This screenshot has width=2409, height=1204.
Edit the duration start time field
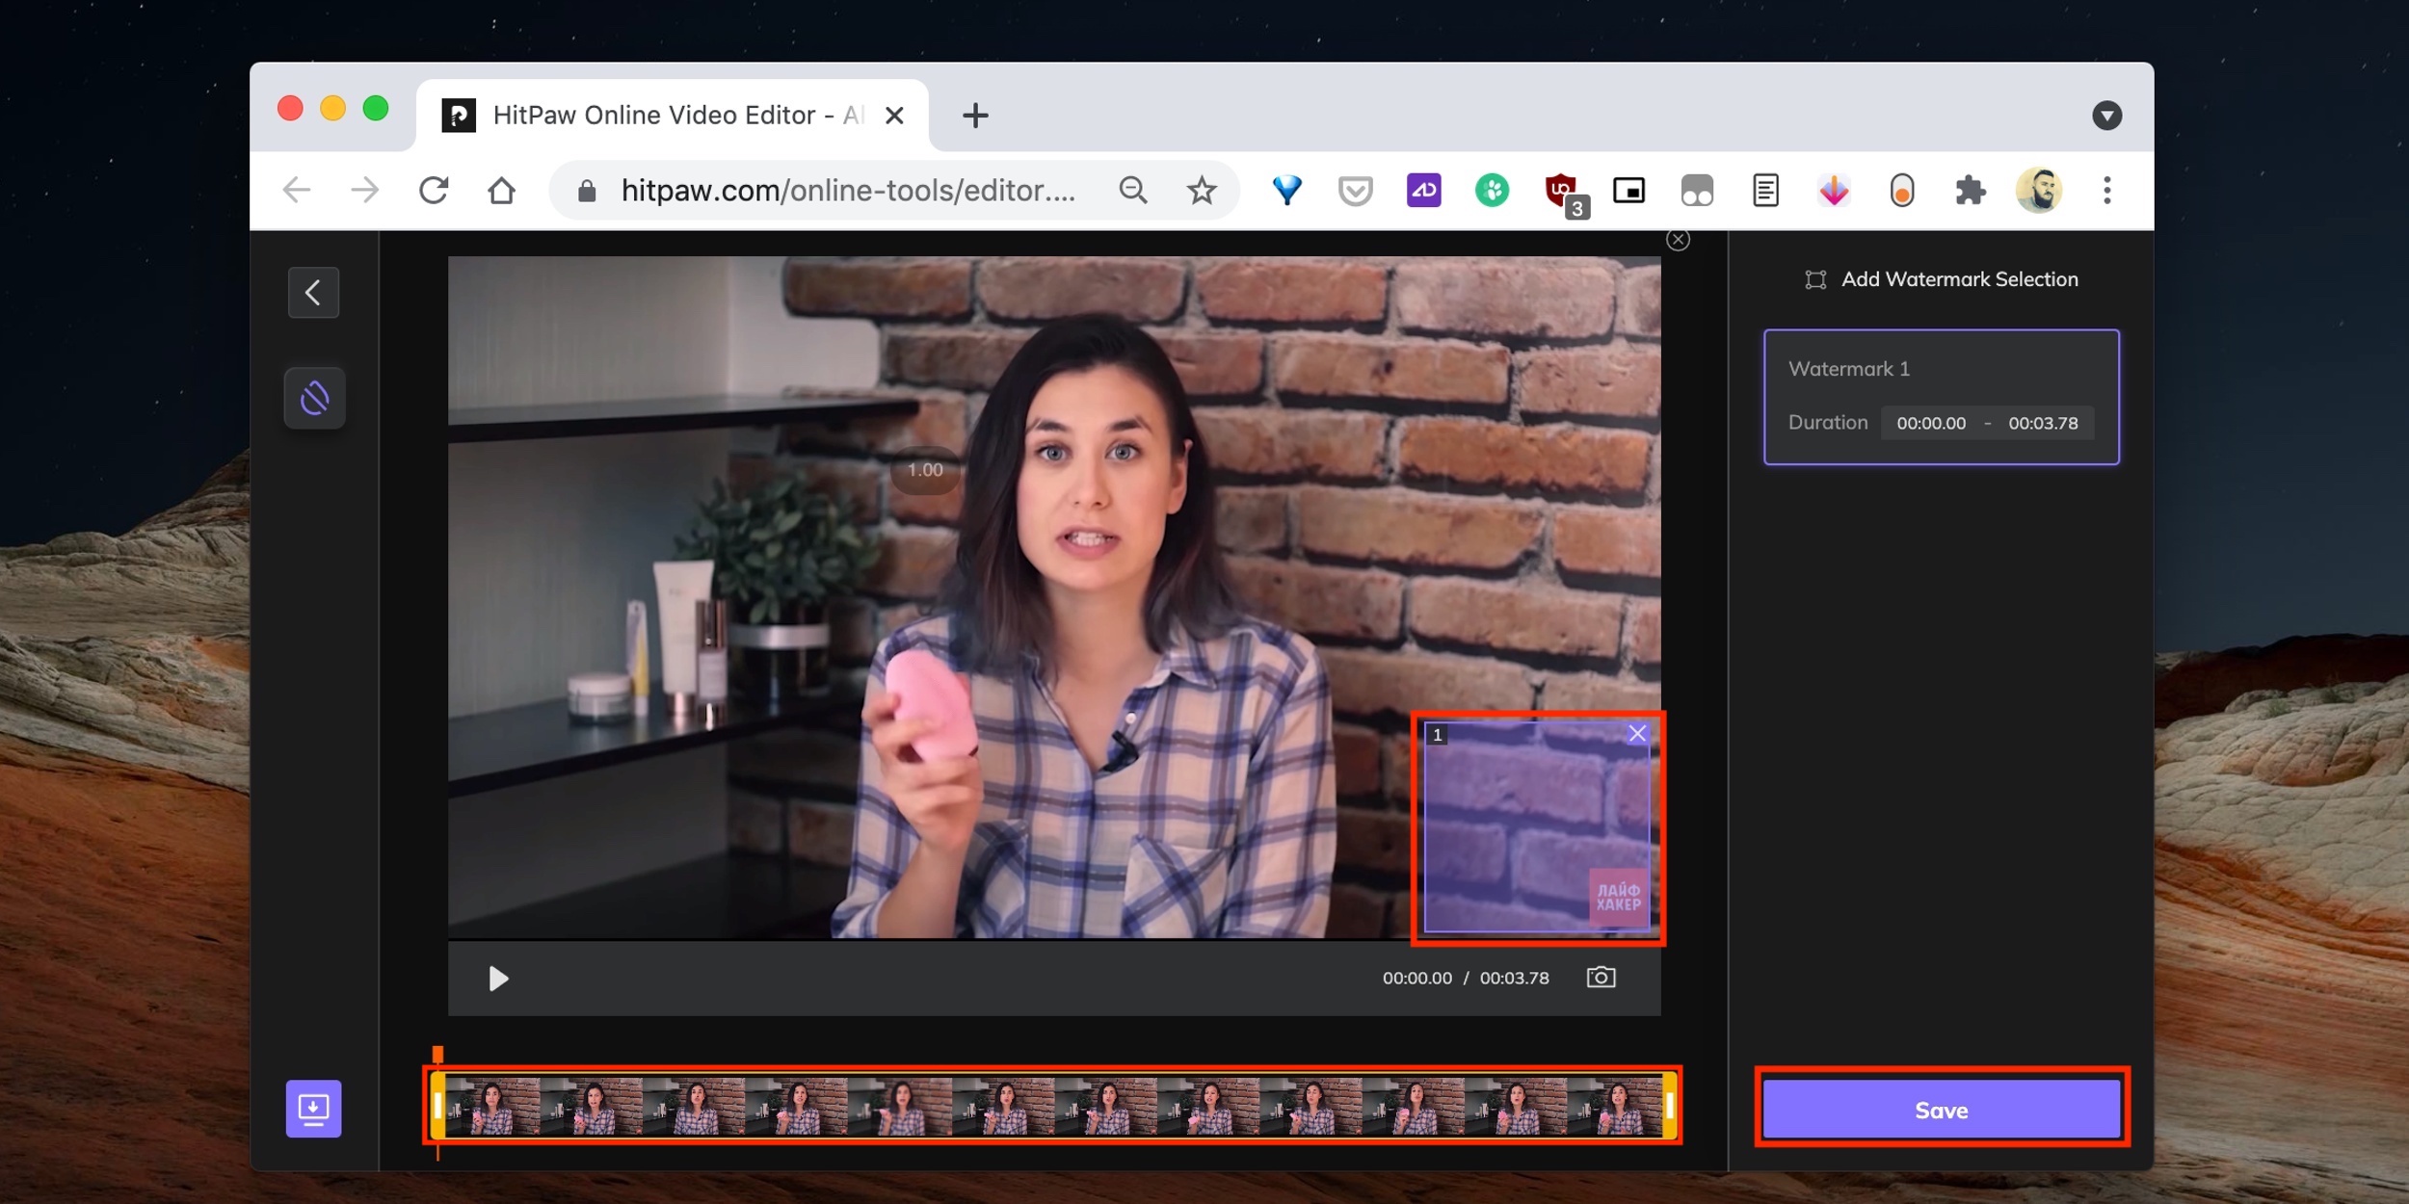point(1930,423)
